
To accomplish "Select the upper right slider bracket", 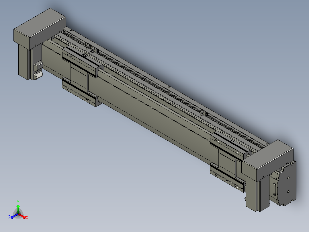I will (x=230, y=145).
